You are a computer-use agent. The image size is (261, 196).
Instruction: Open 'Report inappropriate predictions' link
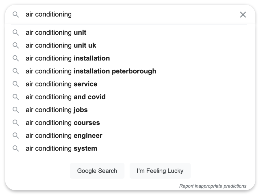click(x=213, y=186)
